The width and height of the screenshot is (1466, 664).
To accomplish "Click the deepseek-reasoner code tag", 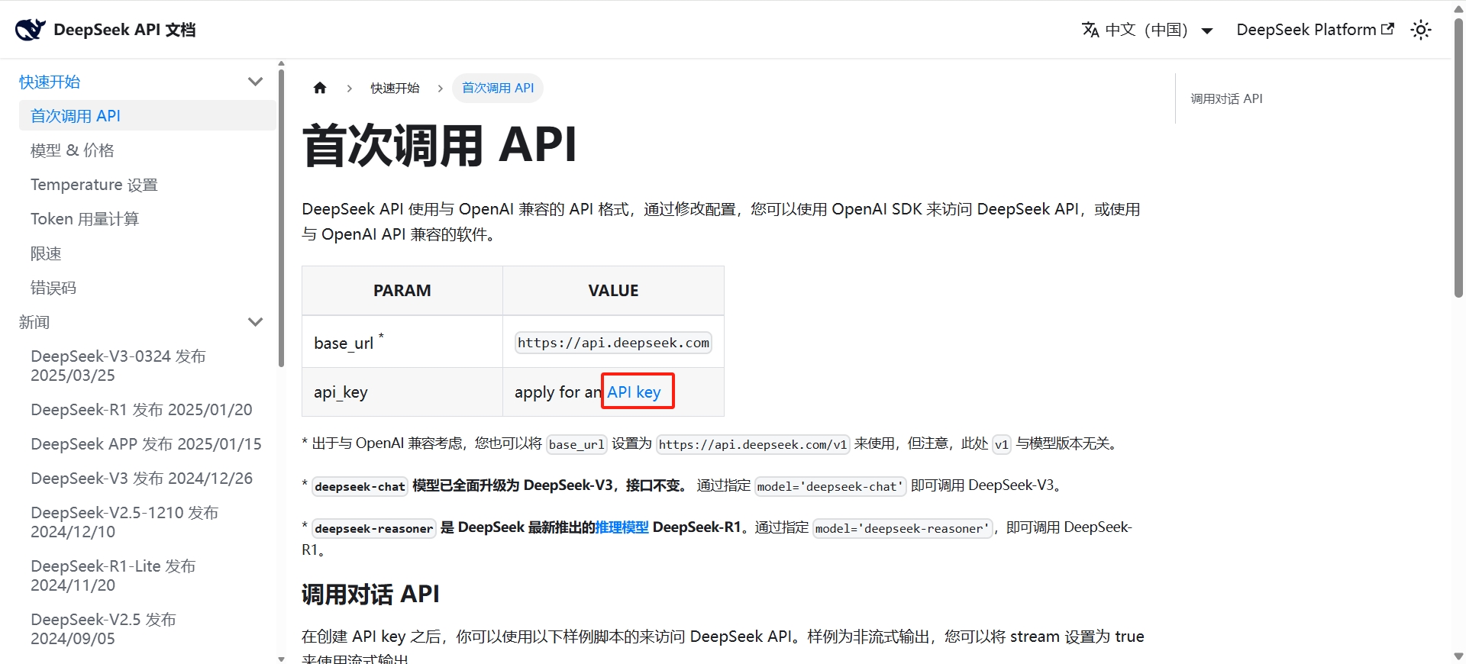I will tap(373, 528).
